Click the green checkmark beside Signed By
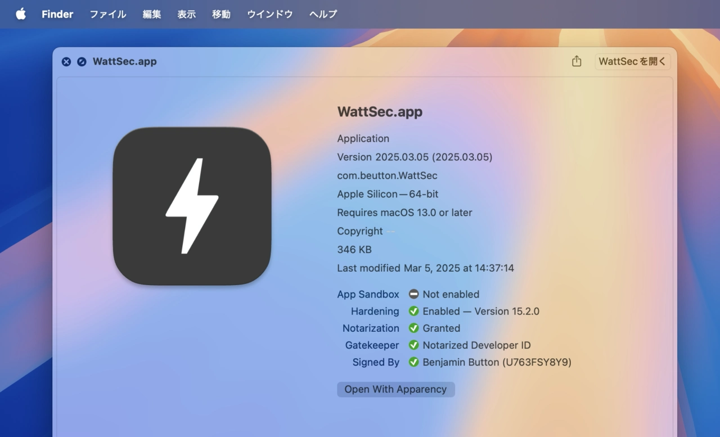This screenshot has height=437, width=720. 414,362
